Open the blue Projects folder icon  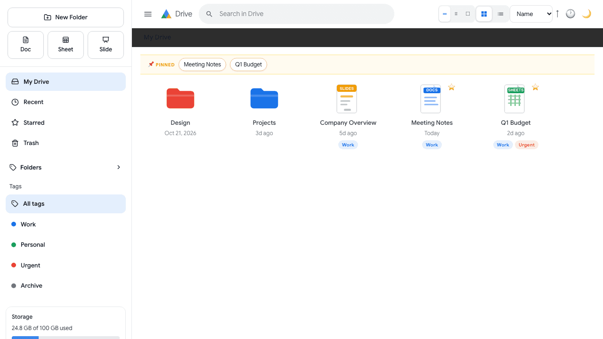point(264,98)
